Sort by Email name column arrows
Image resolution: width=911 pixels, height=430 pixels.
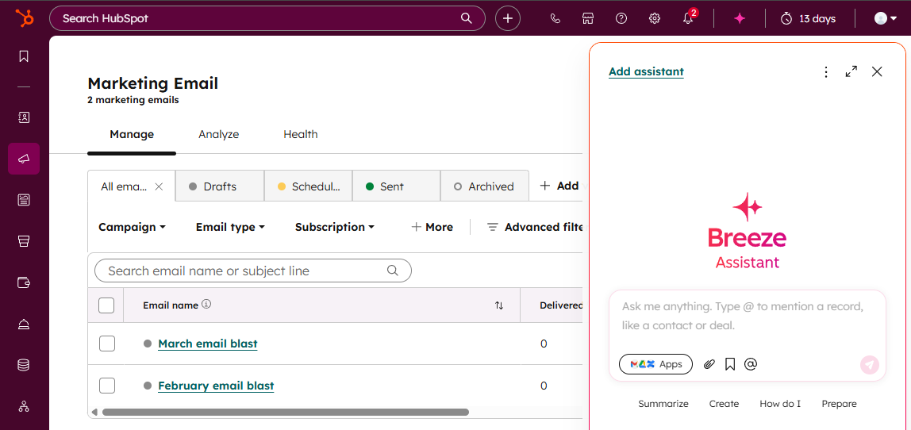(x=499, y=305)
